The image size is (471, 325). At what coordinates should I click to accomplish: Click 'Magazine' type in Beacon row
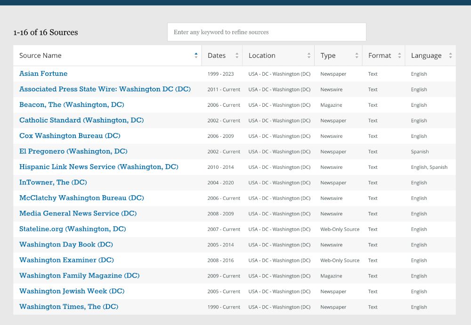click(x=331, y=105)
